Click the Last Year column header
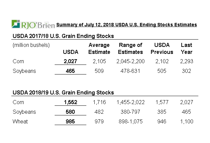 [186, 49]
